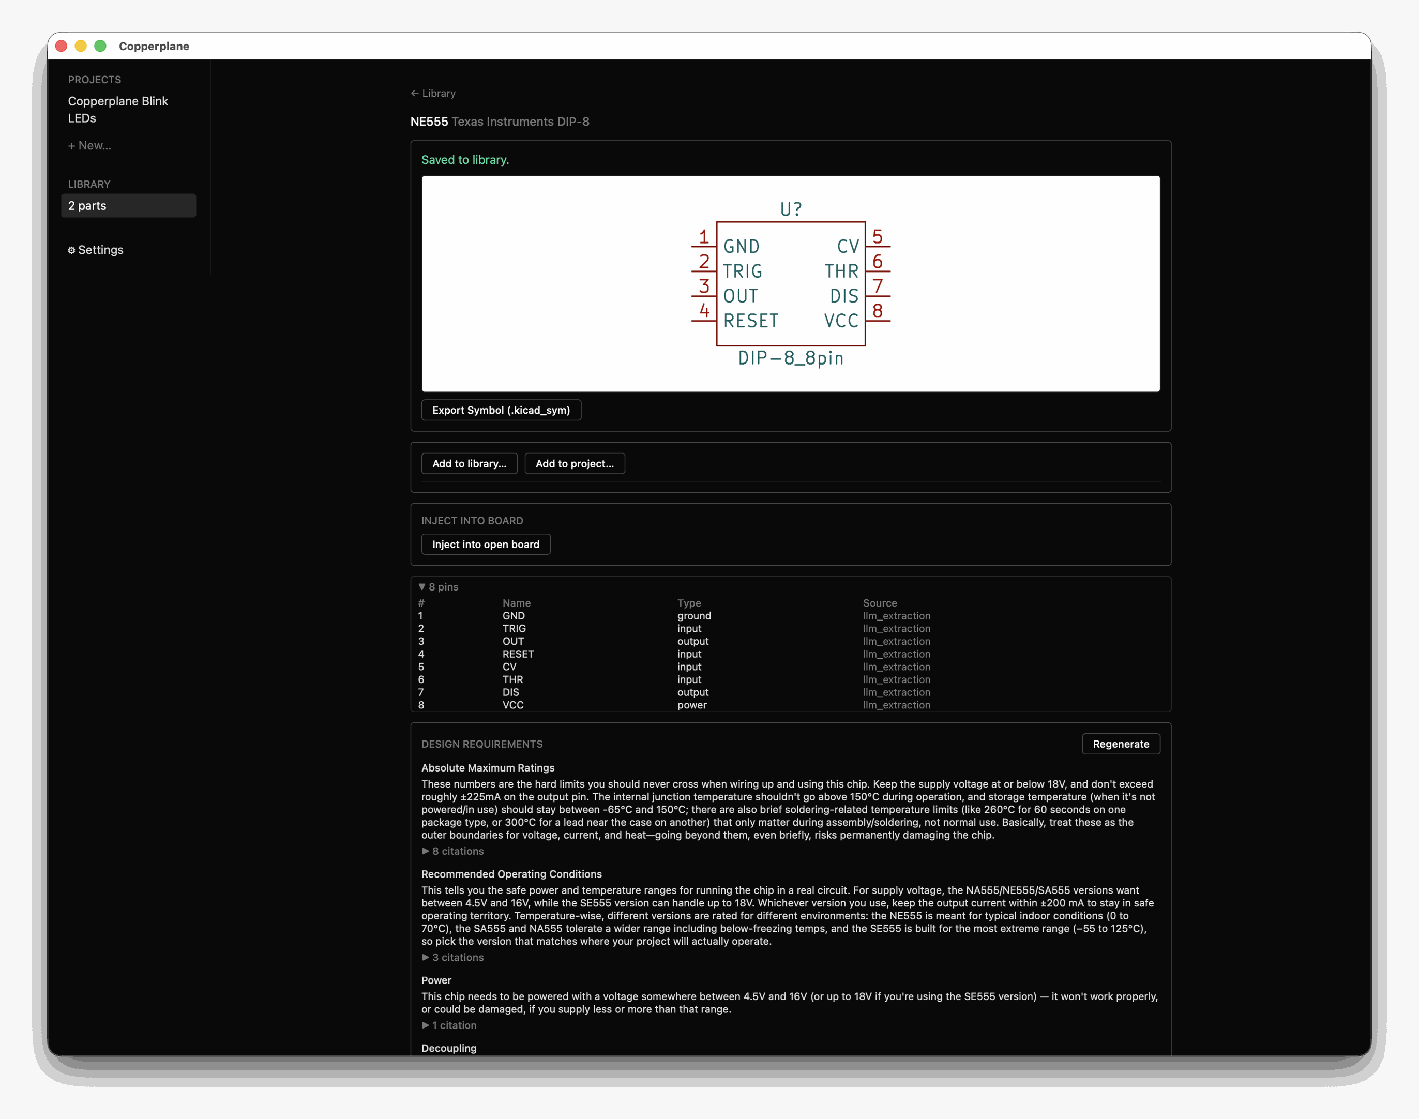Create a new project with + New...
Viewport: 1419px width, 1119px height.
[90, 145]
